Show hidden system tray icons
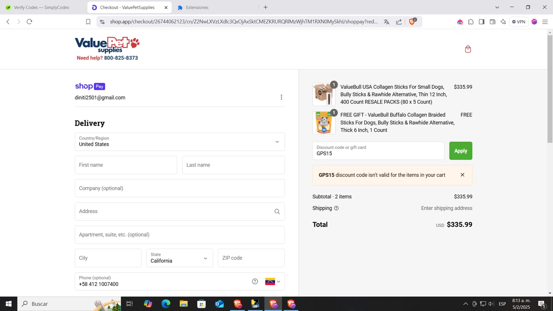 coord(466,304)
